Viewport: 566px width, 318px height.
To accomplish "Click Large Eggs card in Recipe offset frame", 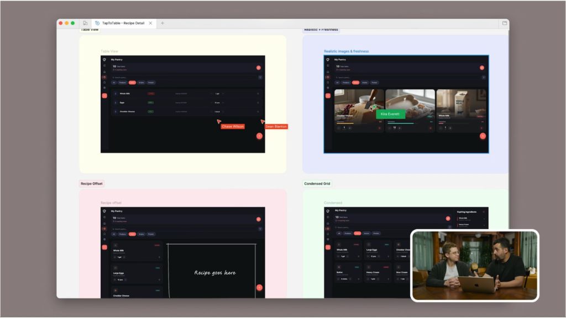I will tap(137, 273).
